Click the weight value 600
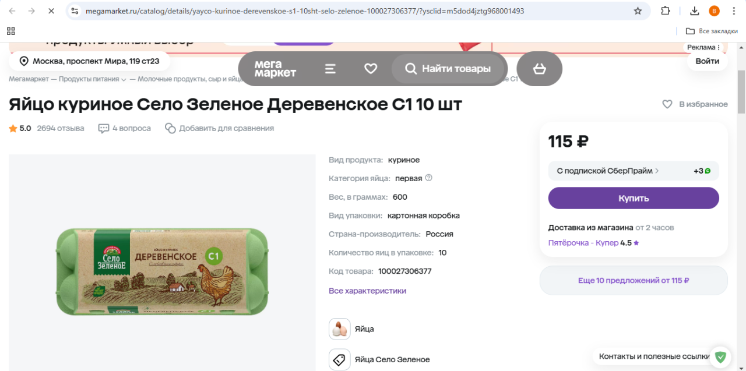Image resolution: width=746 pixels, height=371 pixels. (x=400, y=197)
